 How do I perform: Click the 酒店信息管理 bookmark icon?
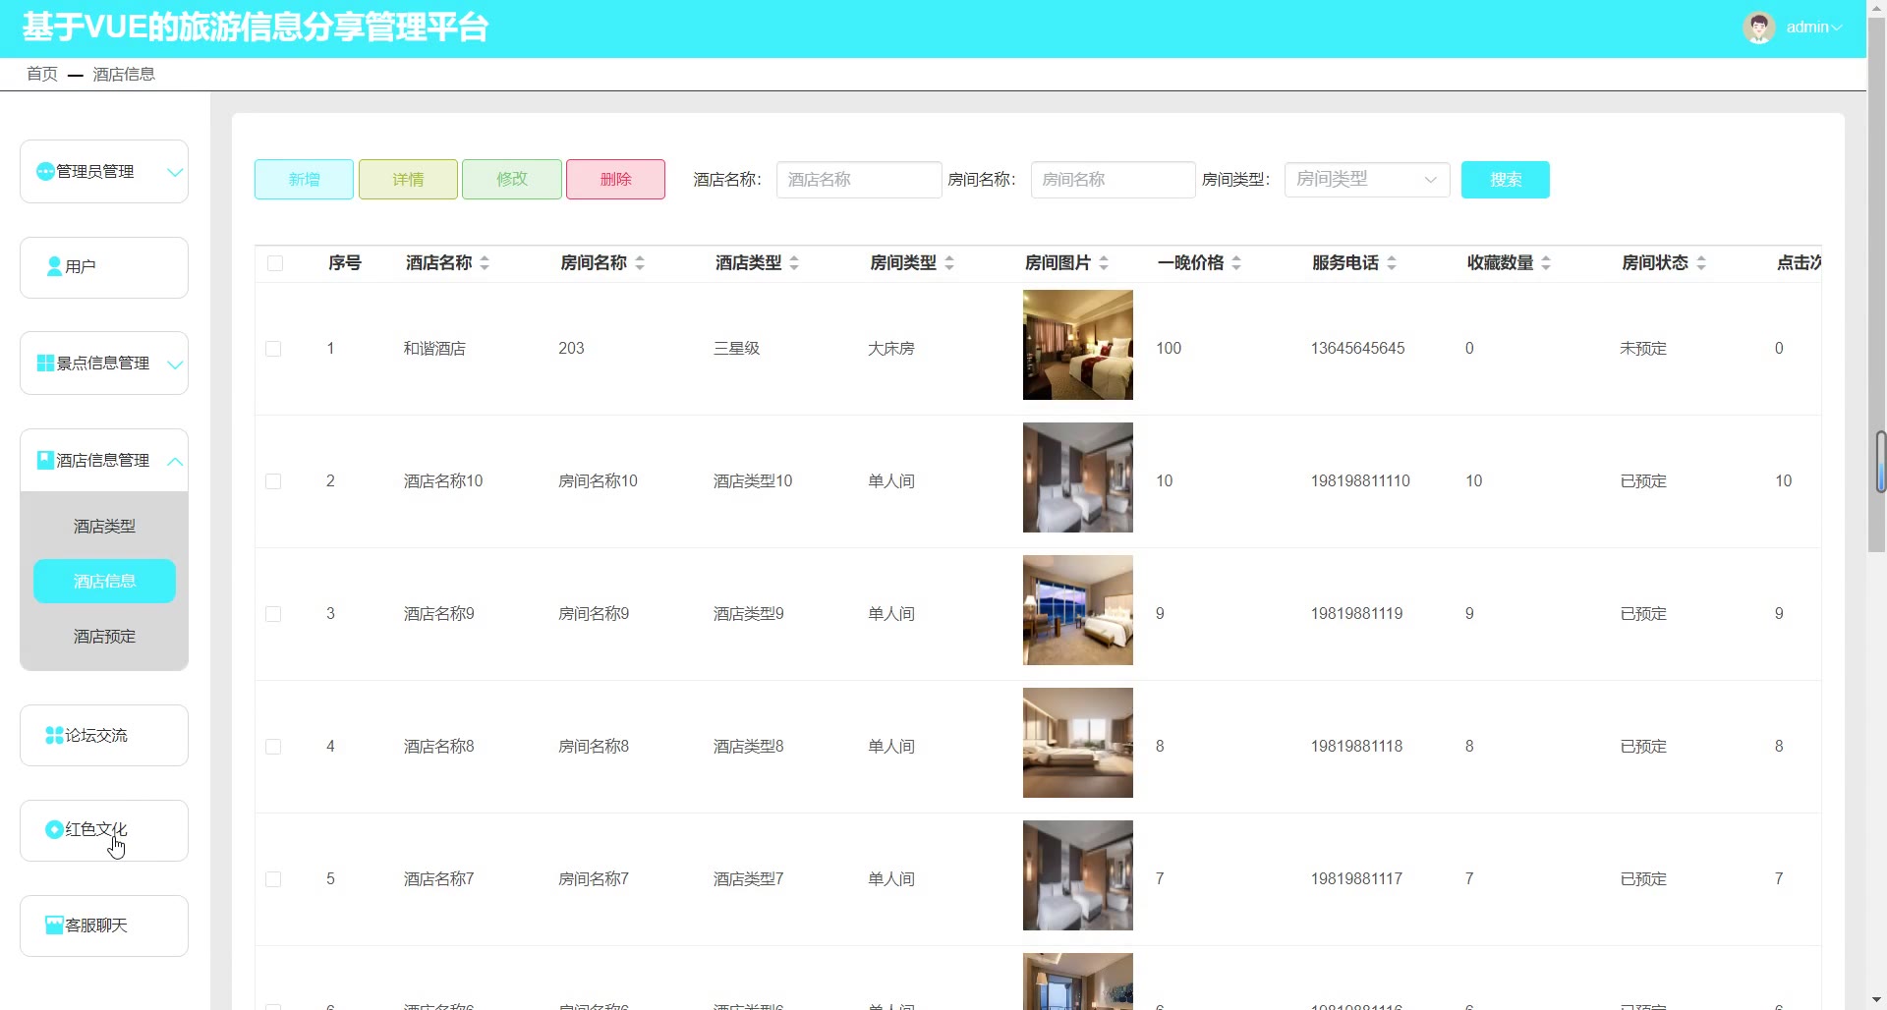(45, 460)
